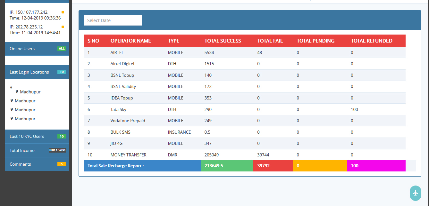This screenshot has height=206, width=429.
Task: Click the IP 202.78.235.12 login entry
Action: click(26, 27)
